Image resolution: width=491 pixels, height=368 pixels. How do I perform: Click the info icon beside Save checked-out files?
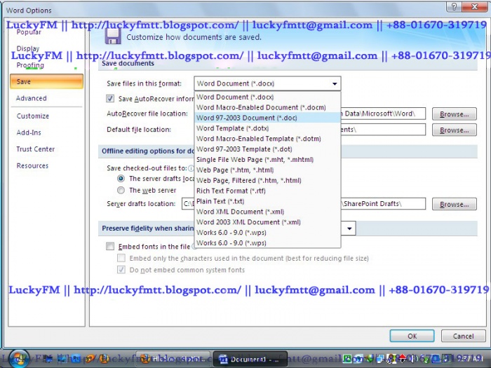[191, 168]
